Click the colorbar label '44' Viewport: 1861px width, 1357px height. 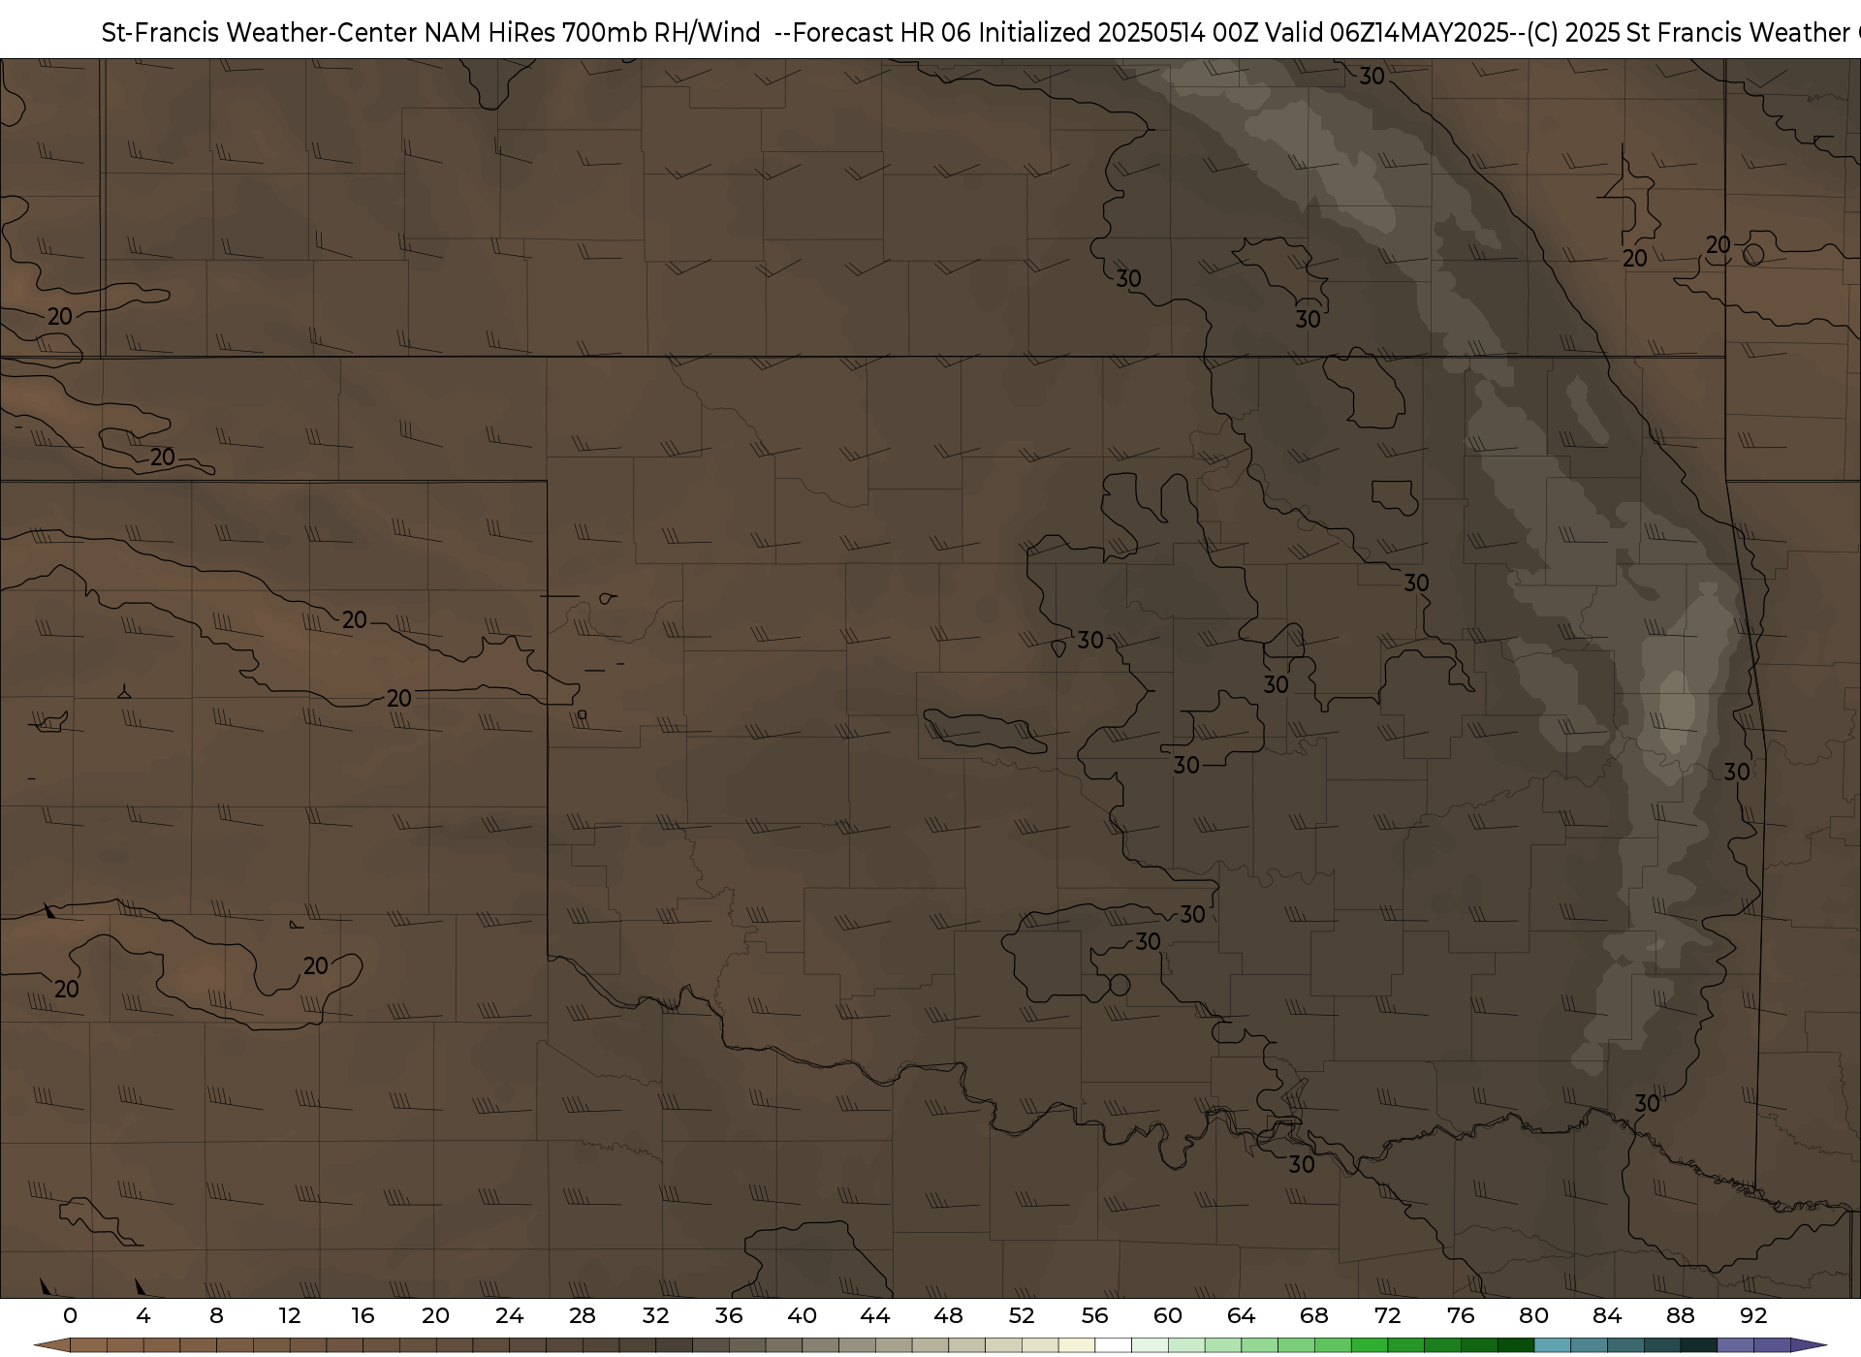[x=875, y=1315]
